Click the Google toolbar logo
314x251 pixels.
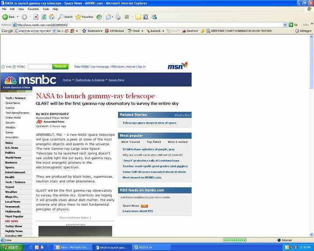click(x=7, y=31)
